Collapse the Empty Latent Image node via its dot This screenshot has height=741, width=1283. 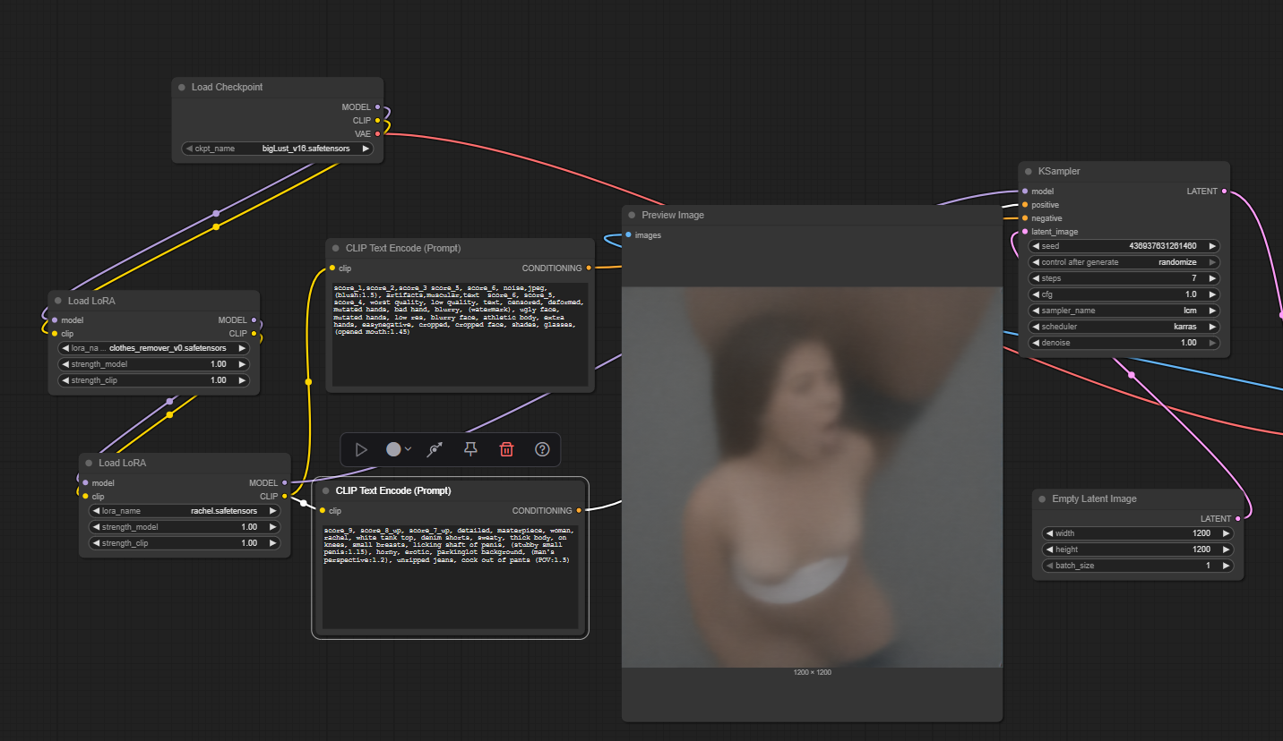click(1042, 499)
